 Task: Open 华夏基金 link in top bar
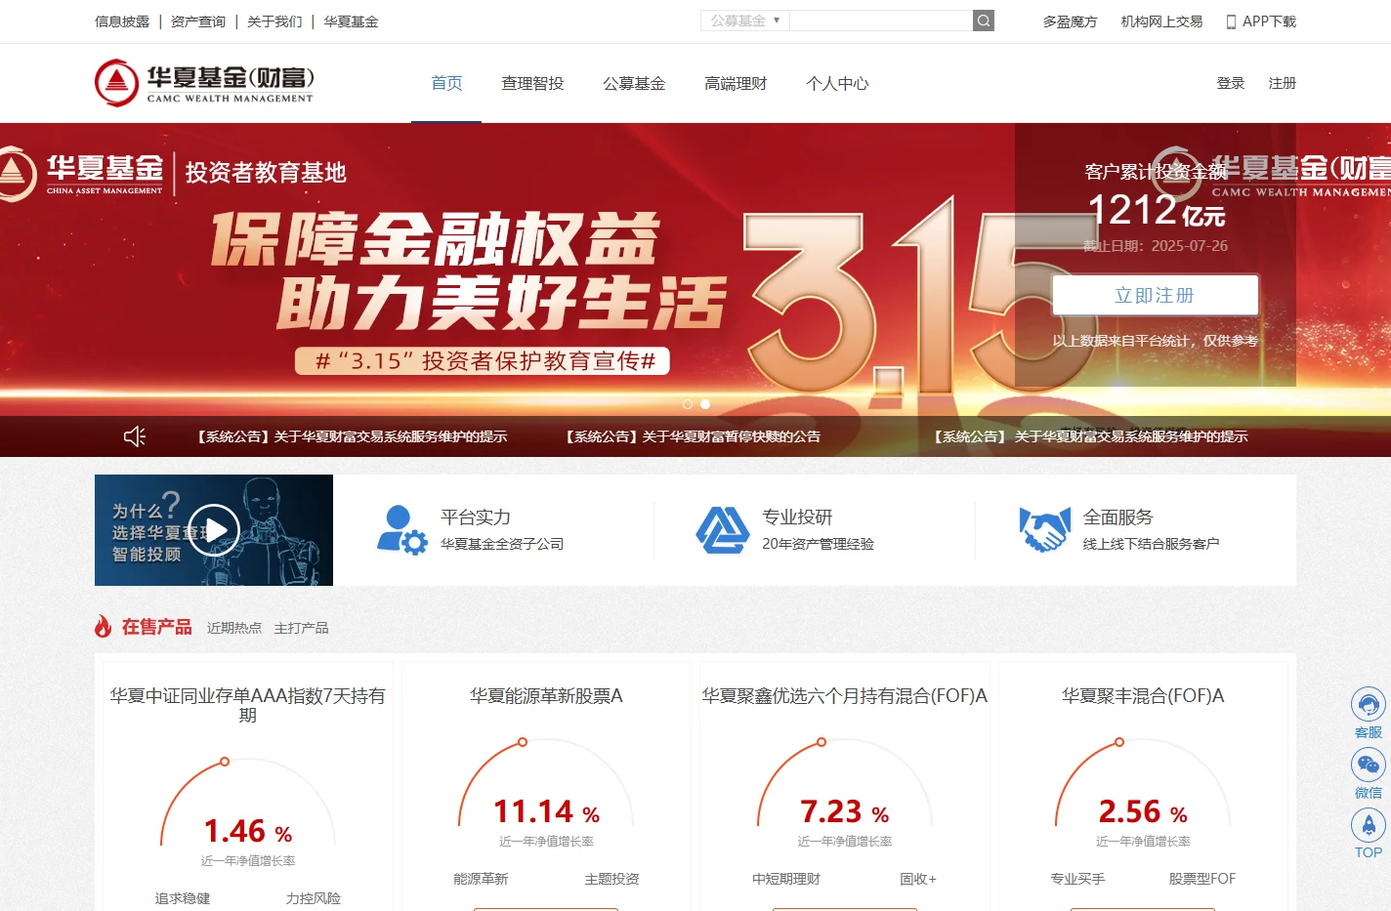tap(351, 21)
